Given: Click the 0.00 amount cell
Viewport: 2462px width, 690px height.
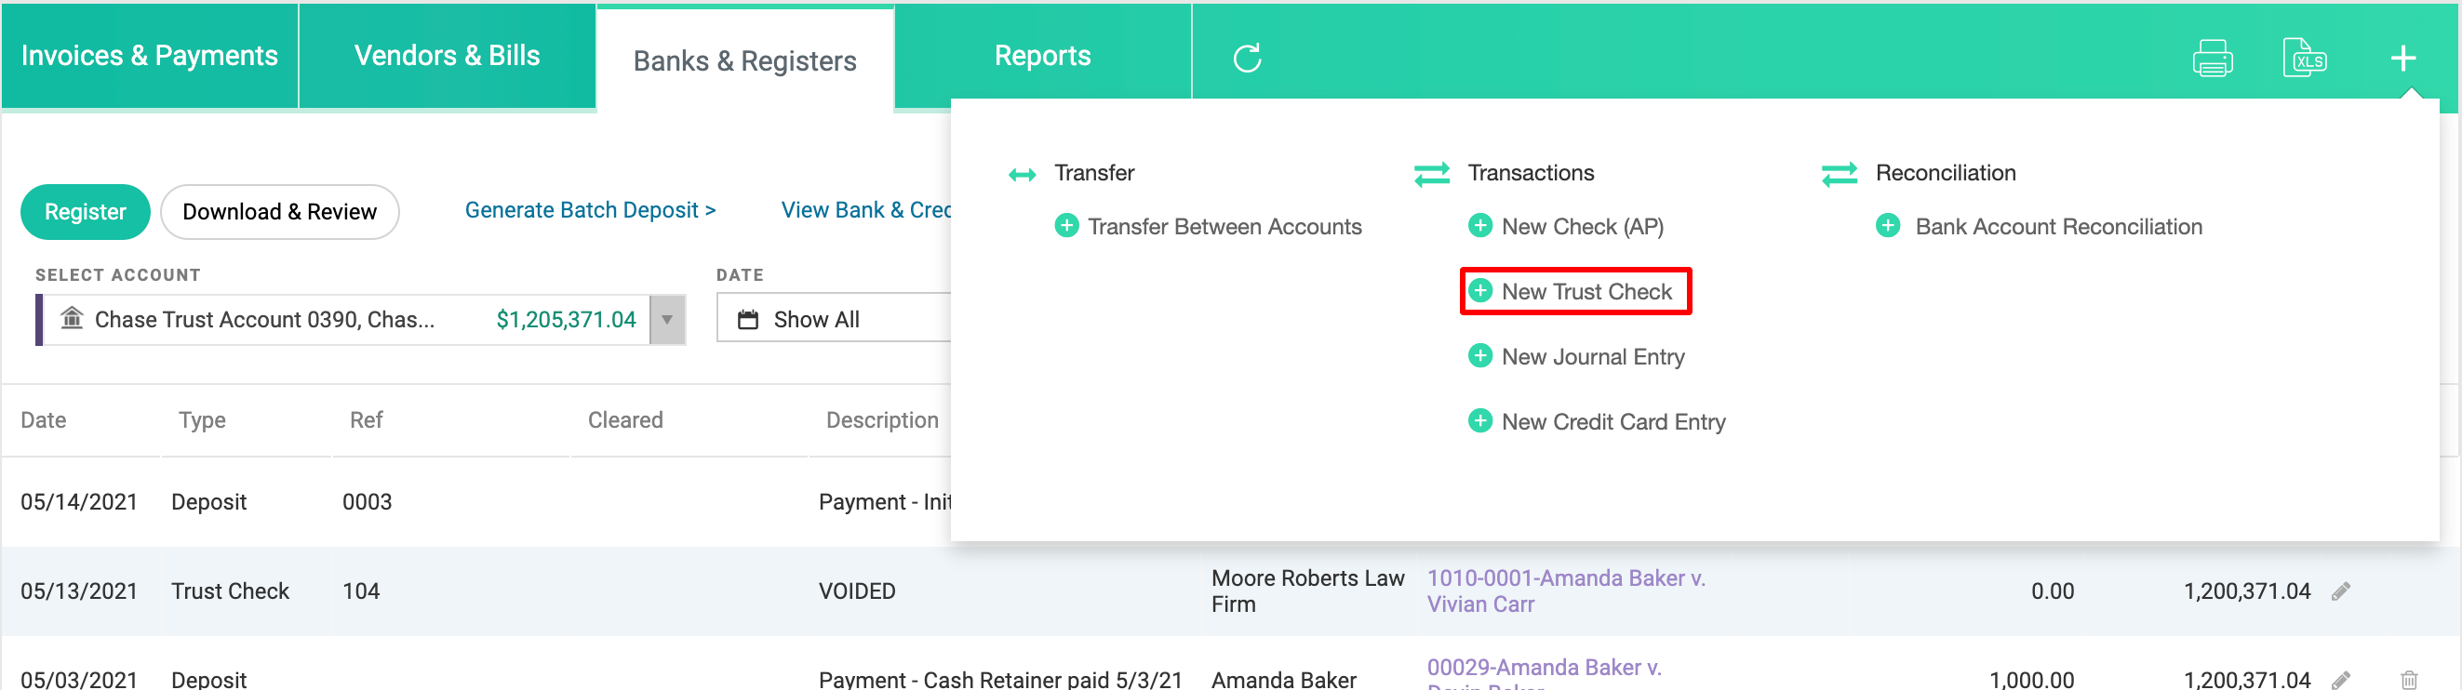Looking at the screenshot, I should [x=2052, y=591].
